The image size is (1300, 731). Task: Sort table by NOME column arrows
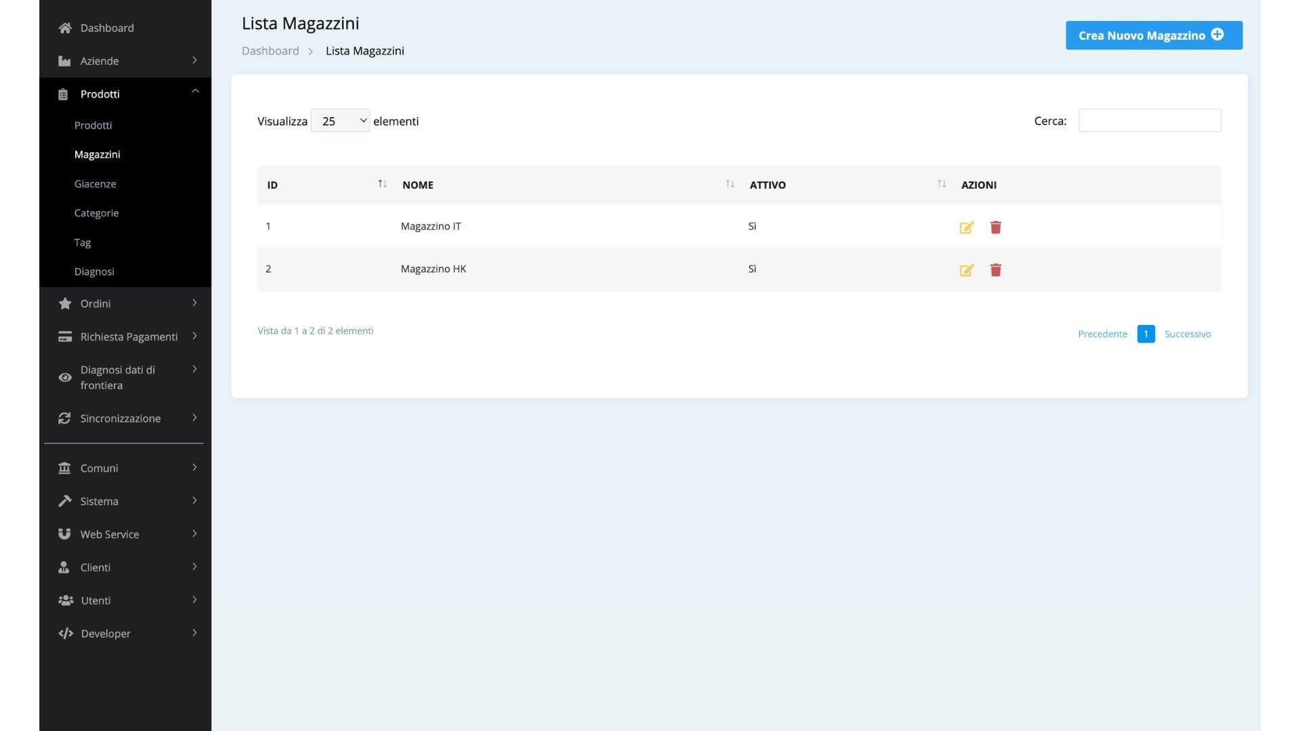pos(730,184)
